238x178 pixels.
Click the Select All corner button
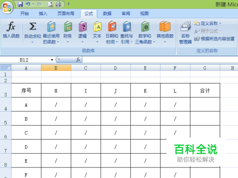point(6,68)
